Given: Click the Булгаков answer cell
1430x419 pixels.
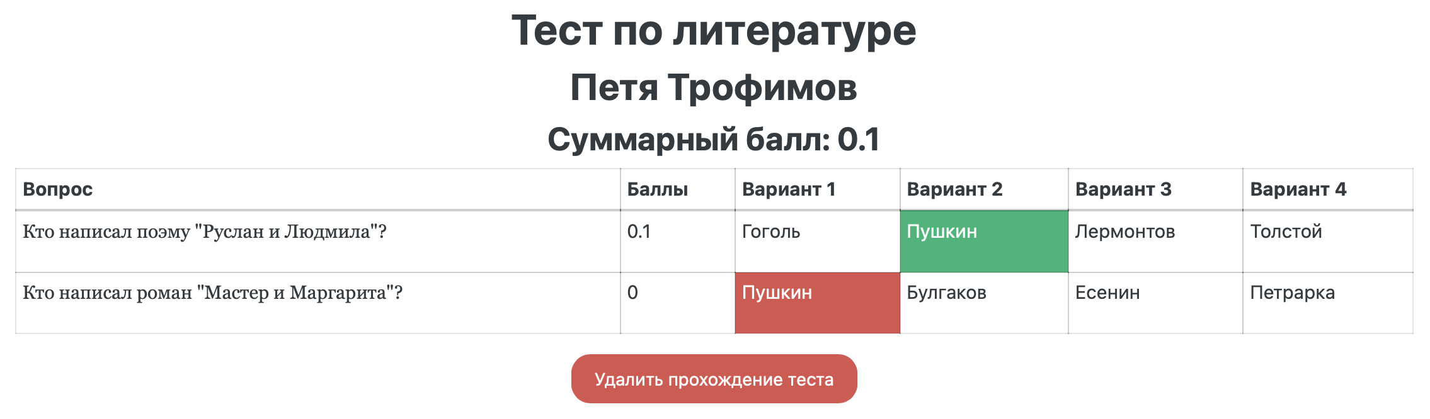Looking at the screenshot, I should [946, 293].
